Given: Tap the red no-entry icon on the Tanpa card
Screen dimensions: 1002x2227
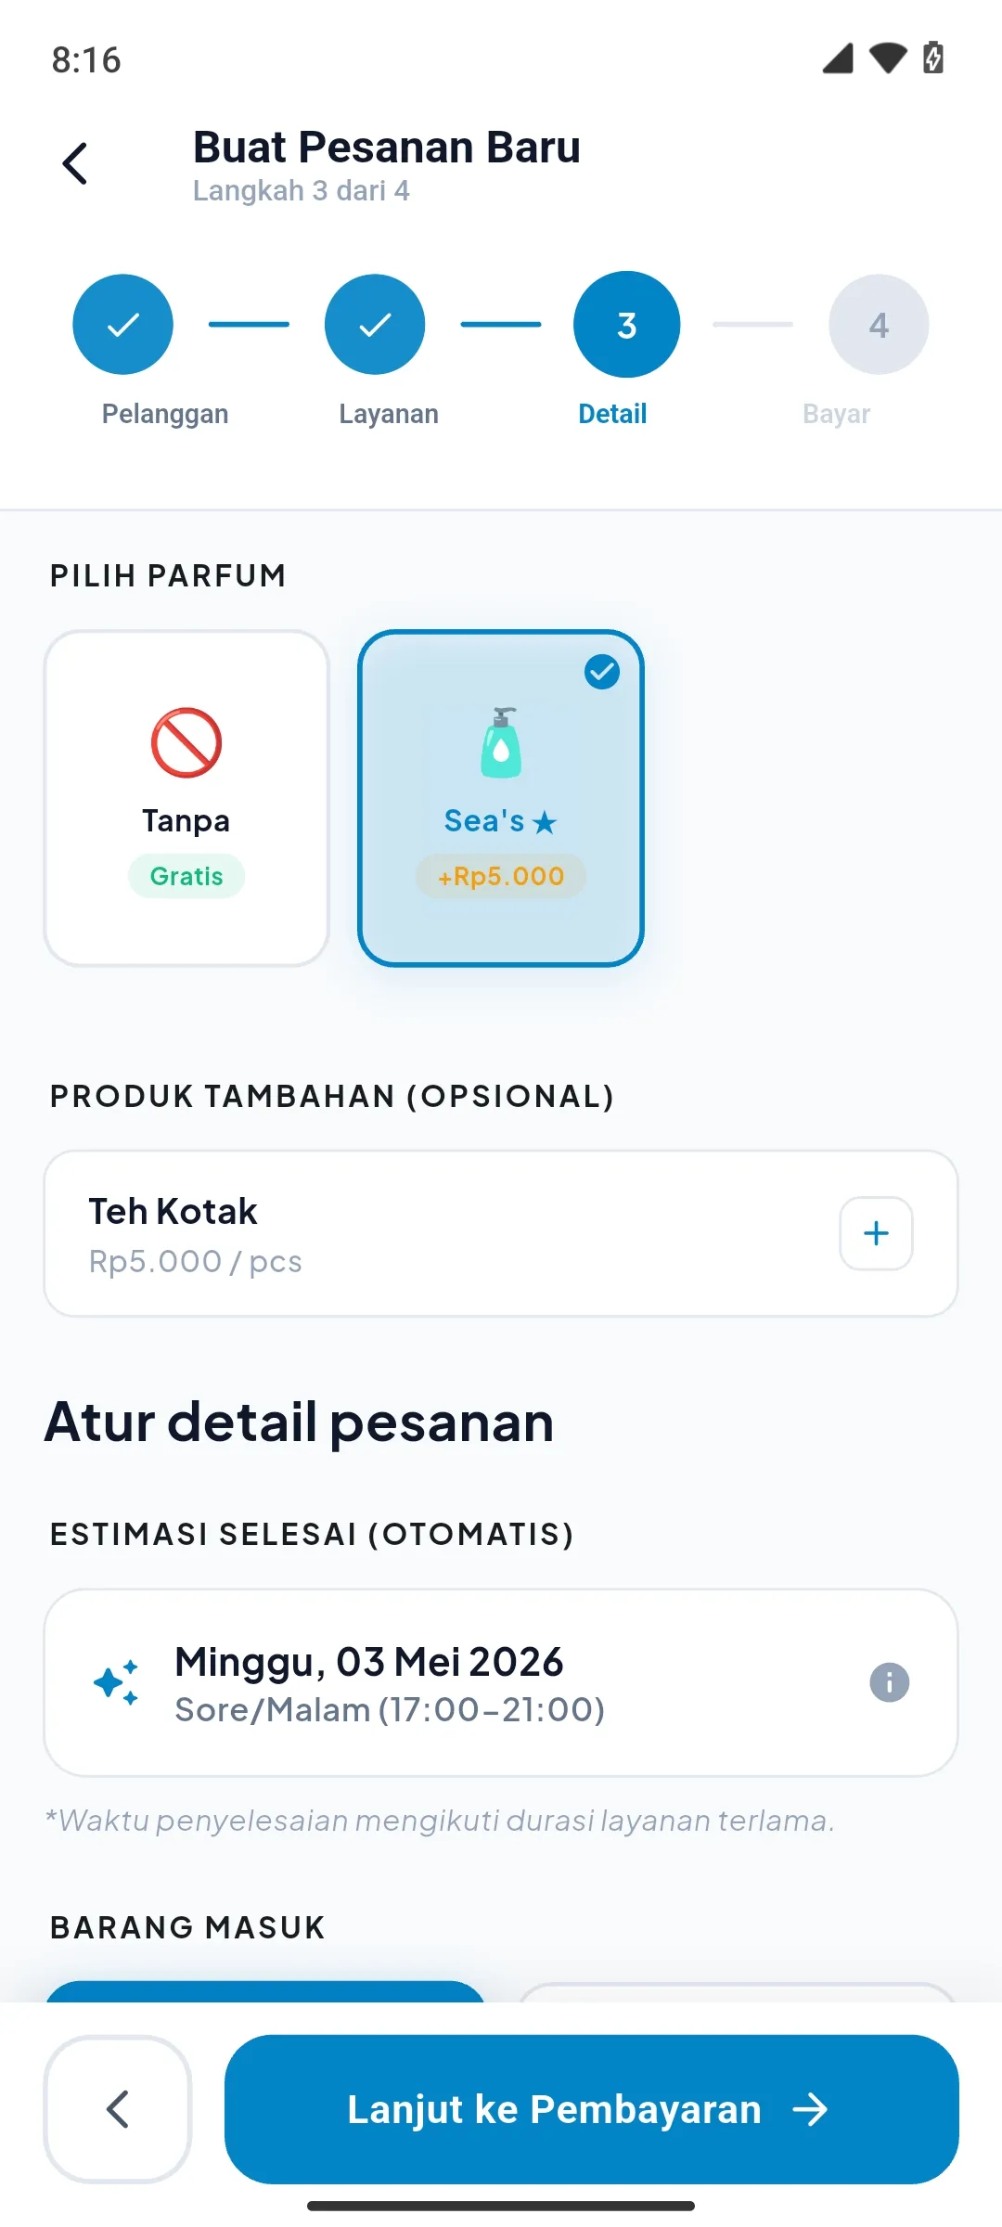Looking at the screenshot, I should click(x=186, y=742).
